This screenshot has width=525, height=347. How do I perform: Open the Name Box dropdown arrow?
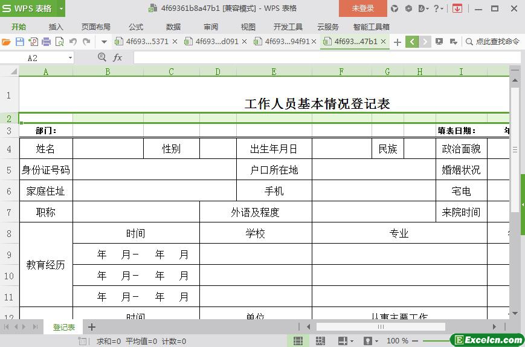[70, 58]
